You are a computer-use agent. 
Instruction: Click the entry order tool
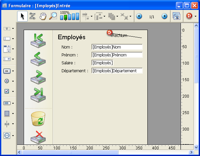point(32,16)
